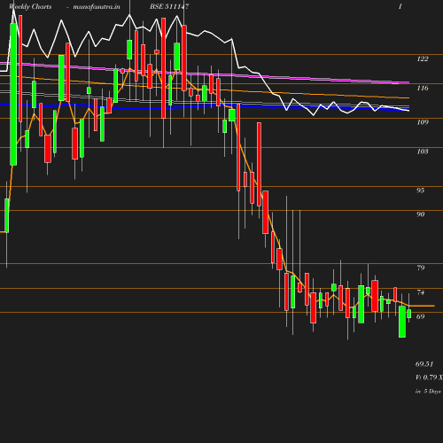Click the 90 price axis label
This screenshot has width=443, height=443.
[421, 214]
